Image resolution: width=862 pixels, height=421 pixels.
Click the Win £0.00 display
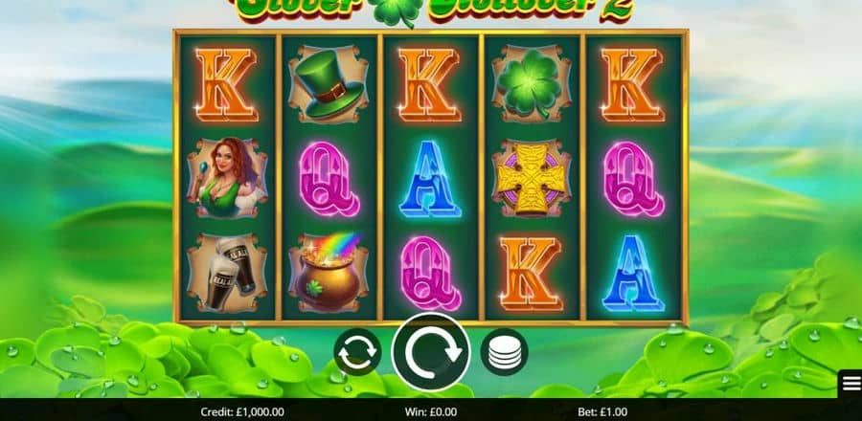[x=431, y=411]
